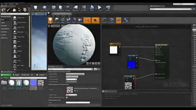Open eye visibility options in Details panel

pyautogui.click(x=99, y=69)
